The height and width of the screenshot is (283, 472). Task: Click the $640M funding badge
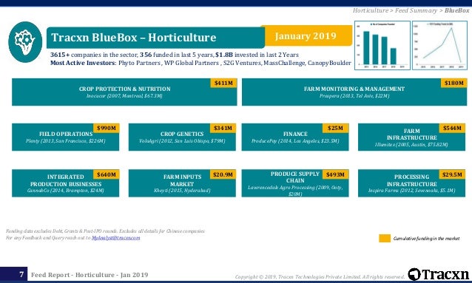pyautogui.click(x=107, y=174)
